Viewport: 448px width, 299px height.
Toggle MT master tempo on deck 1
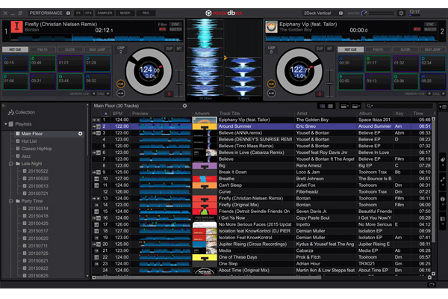pos(179,49)
